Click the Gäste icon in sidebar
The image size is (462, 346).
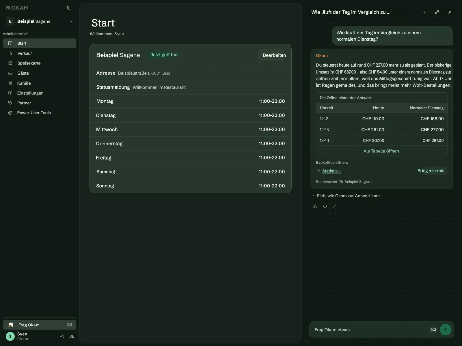coord(10,73)
